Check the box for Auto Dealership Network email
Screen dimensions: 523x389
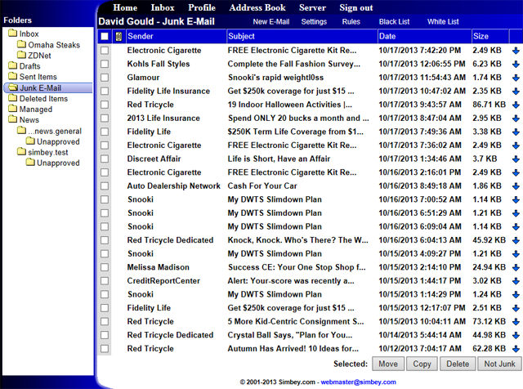click(104, 186)
